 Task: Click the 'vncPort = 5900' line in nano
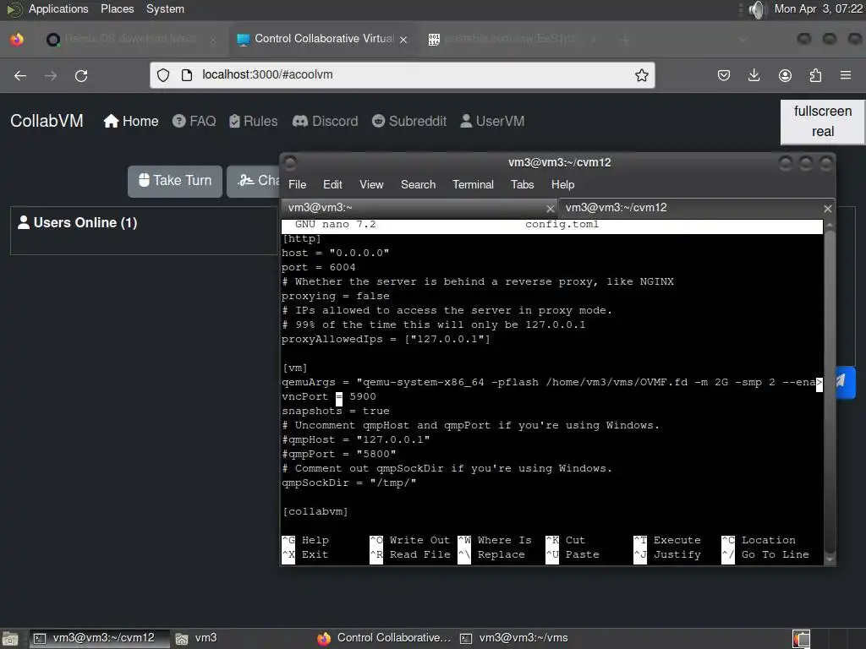click(x=329, y=397)
